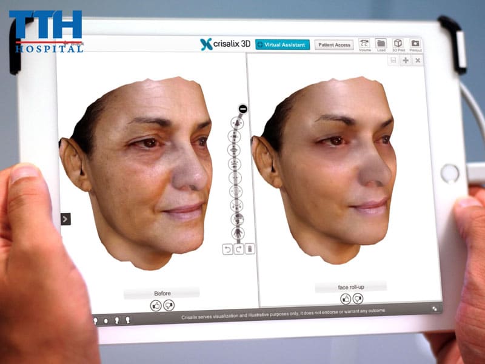This screenshot has width=485, height=364.
Task: Select first head view in bottom bar
Action: (x=96, y=321)
